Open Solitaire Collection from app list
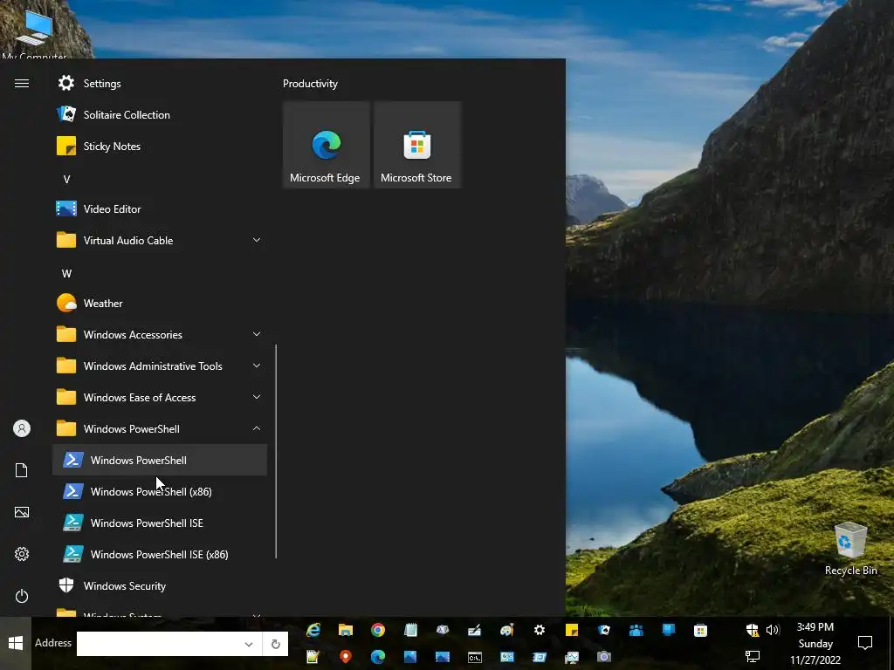Viewport: 894px width, 670px height. [160, 114]
